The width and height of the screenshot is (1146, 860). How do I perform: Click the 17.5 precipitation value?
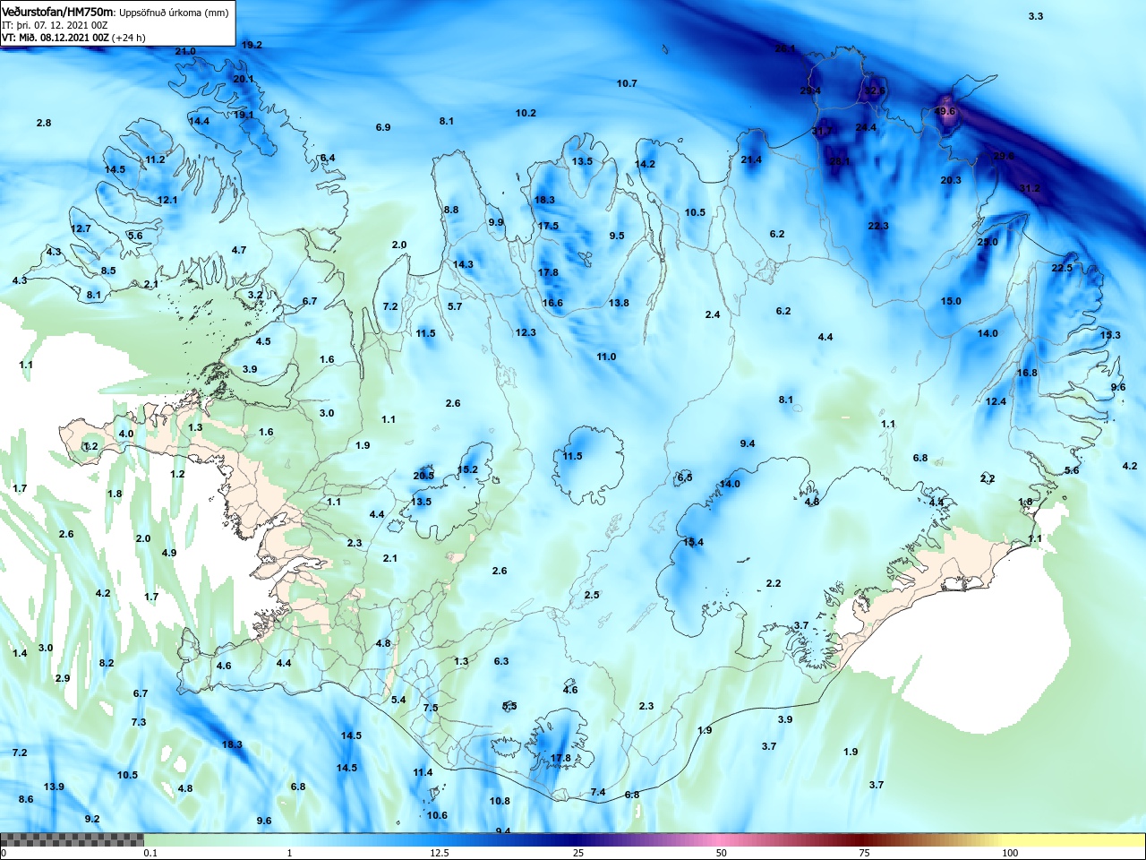point(548,226)
